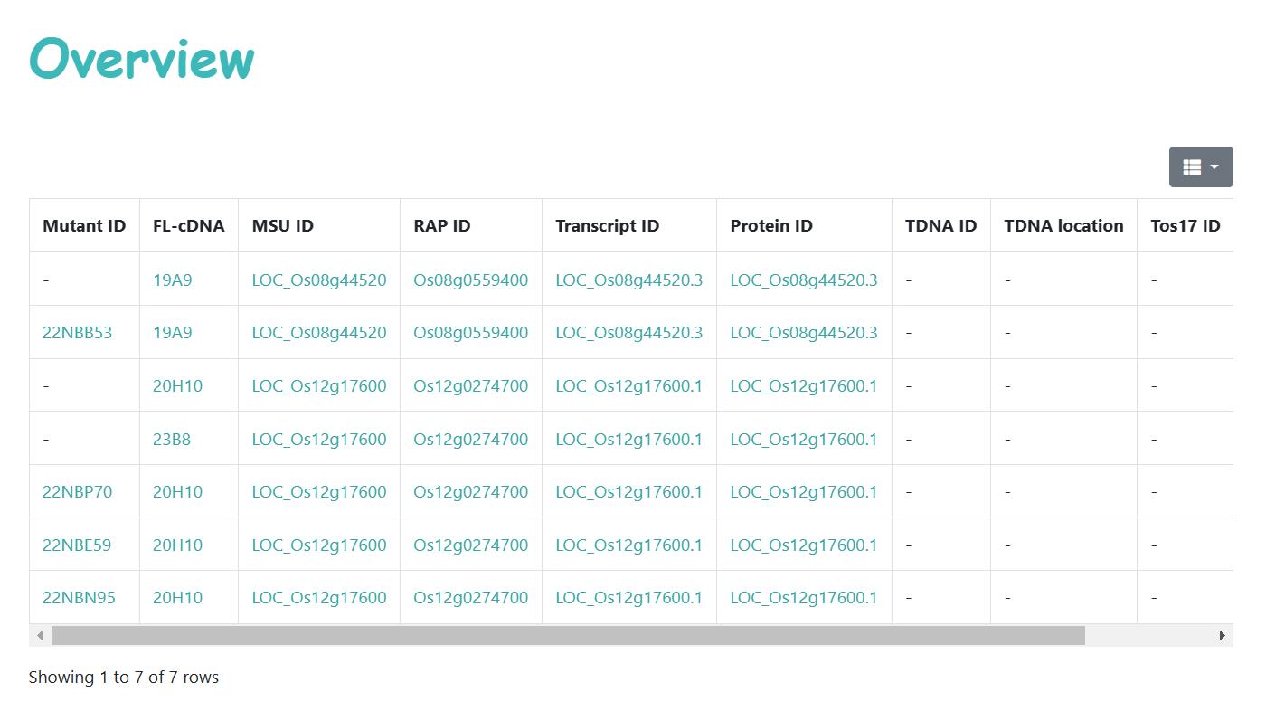Open protein LOC_Os12g17600.1 in 23B8 row

pyautogui.click(x=804, y=440)
